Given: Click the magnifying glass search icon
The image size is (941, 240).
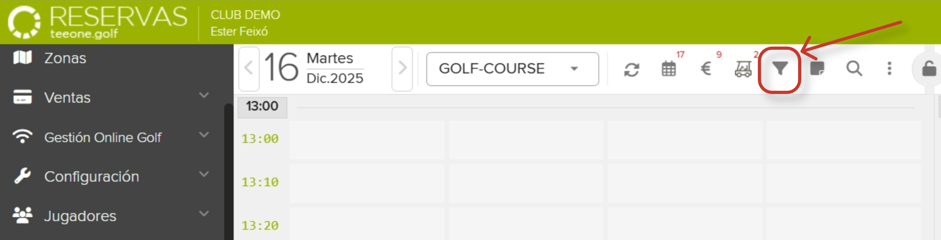Looking at the screenshot, I should [x=854, y=69].
